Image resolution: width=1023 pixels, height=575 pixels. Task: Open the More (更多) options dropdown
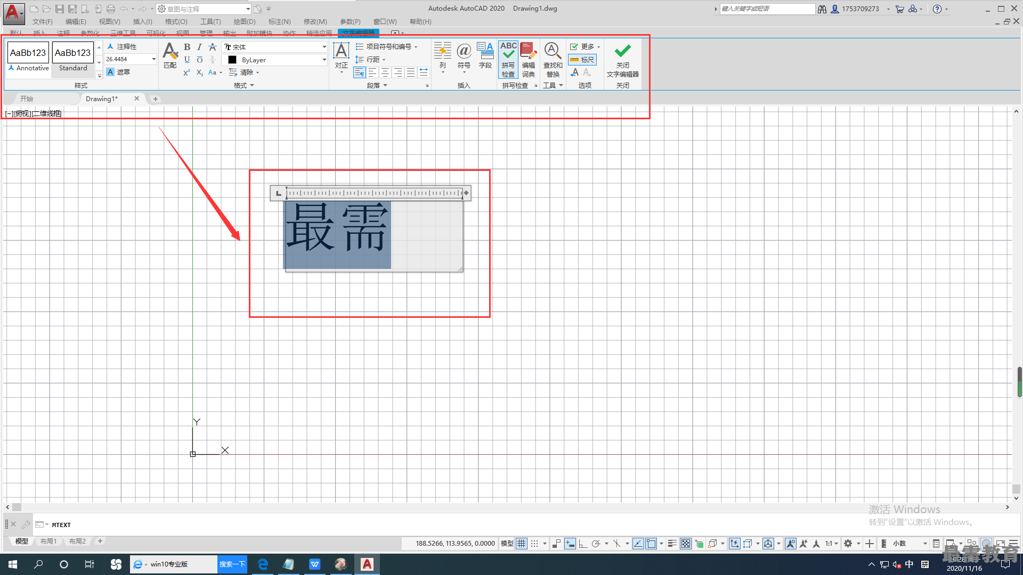coord(585,47)
